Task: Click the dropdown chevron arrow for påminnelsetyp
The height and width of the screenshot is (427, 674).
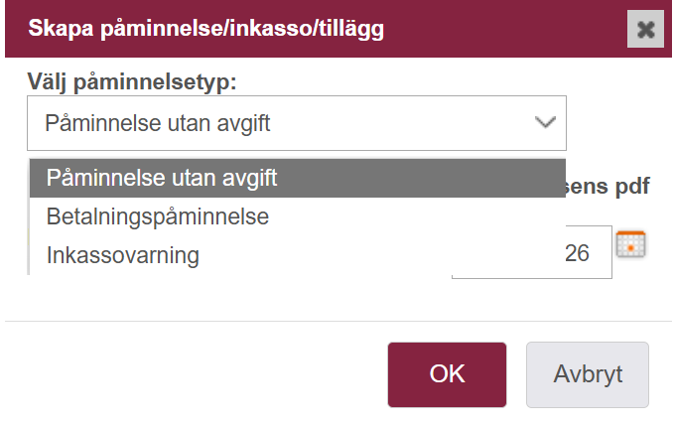Action: [546, 122]
